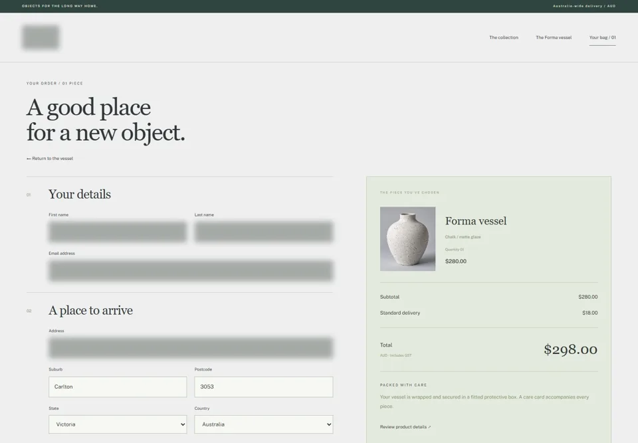Go to The Forma vessel page
The width and height of the screenshot is (638, 443).
click(x=554, y=37)
